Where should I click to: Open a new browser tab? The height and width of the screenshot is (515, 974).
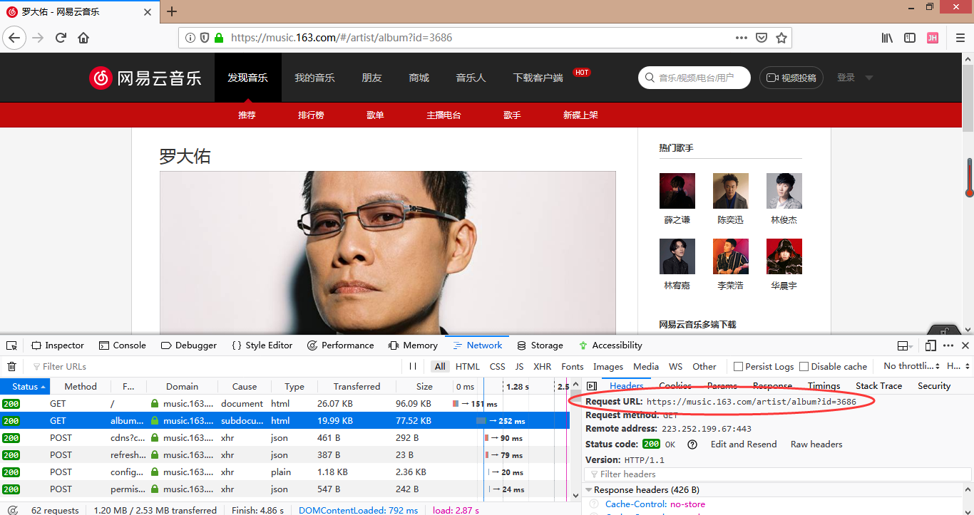coord(172,11)
